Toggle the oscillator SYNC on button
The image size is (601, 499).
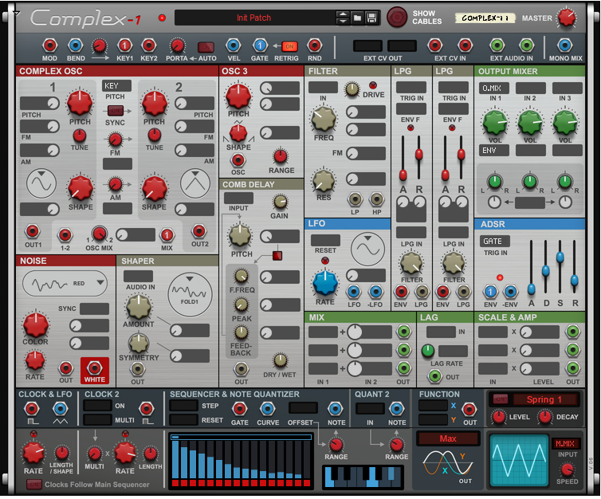tap(116, 111)
